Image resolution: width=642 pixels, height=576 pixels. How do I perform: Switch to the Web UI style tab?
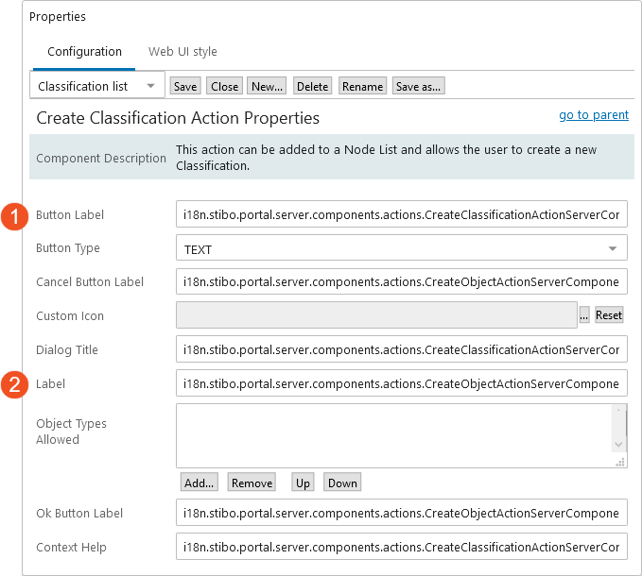pyautogui.click(x=182, y=52)
